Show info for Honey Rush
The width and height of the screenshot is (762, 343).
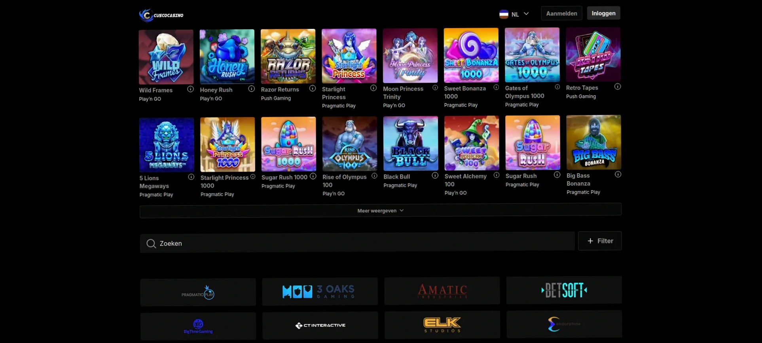coord(251,89)
